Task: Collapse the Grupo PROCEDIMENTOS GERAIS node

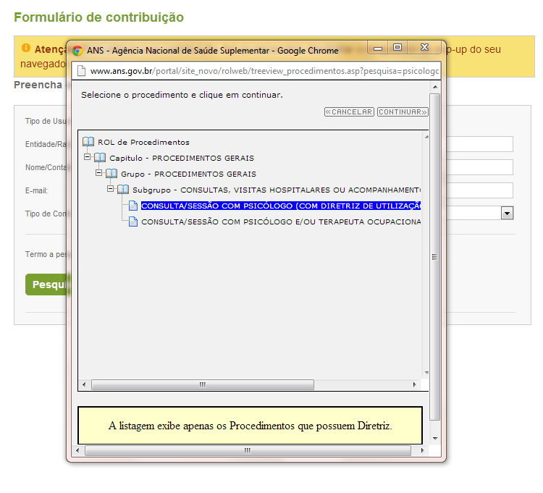Action: (x=99, y=173)
